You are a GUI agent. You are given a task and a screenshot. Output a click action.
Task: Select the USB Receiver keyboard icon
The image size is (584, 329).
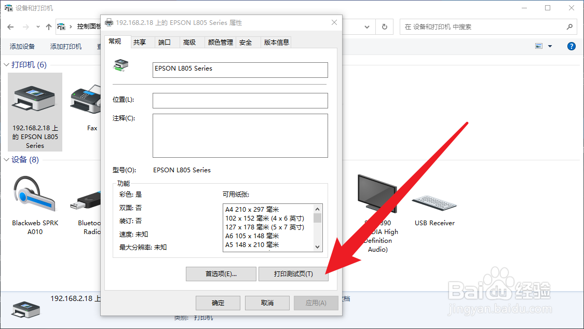pos(434,203)
